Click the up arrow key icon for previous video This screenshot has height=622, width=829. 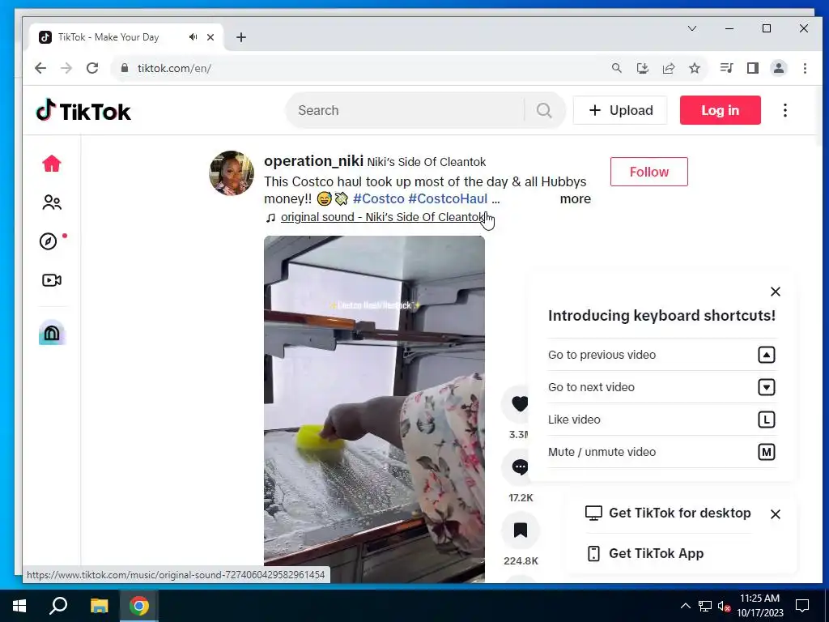point(766,355)
